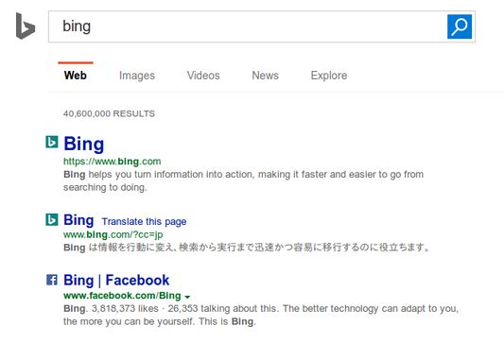
Task: Switch to the Videos tab
Action: click(203, 76)
